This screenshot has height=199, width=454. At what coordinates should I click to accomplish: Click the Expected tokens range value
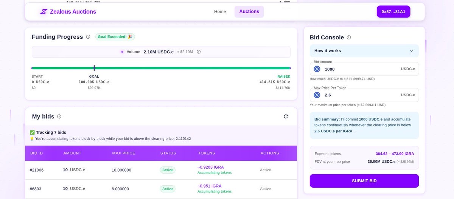point(395,154)
